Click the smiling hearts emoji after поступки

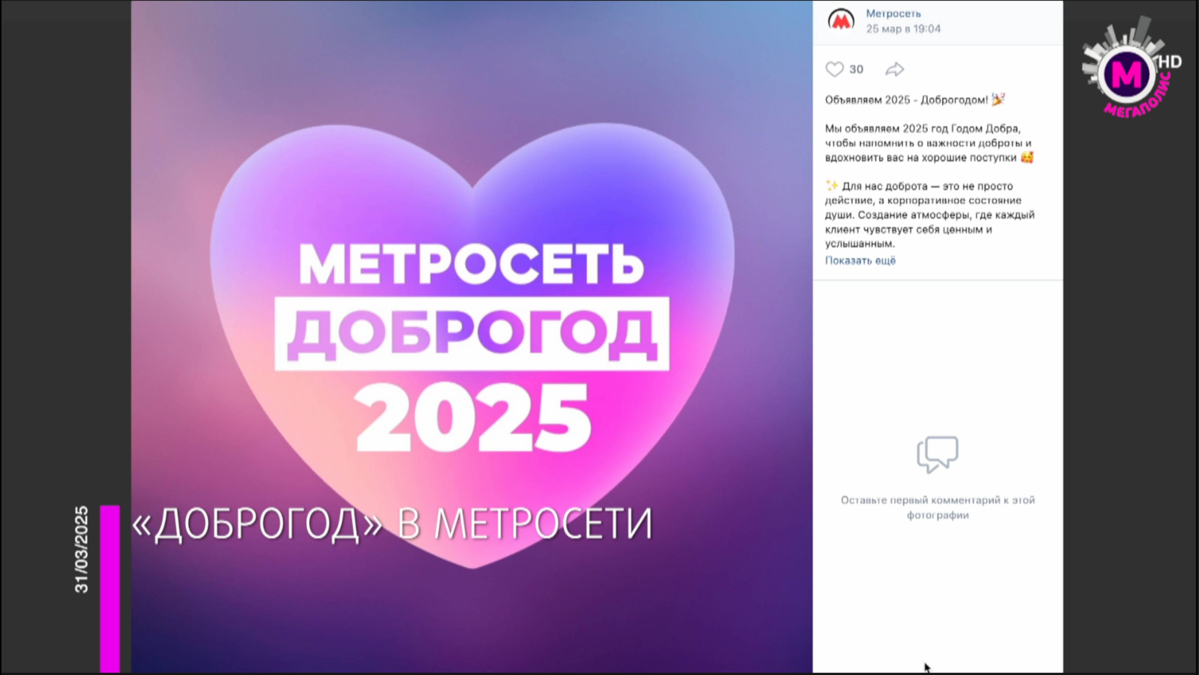pos(1027,157)
